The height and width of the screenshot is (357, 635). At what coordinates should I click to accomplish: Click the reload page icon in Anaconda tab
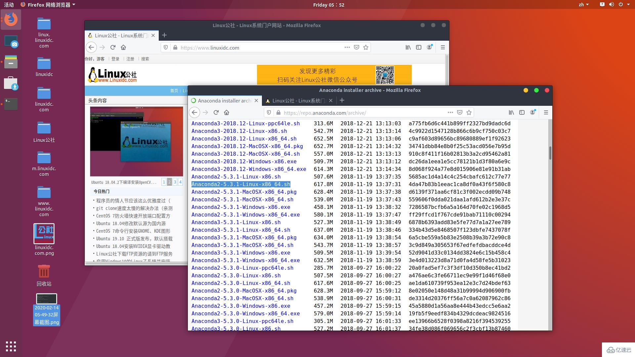pos(217,112)
